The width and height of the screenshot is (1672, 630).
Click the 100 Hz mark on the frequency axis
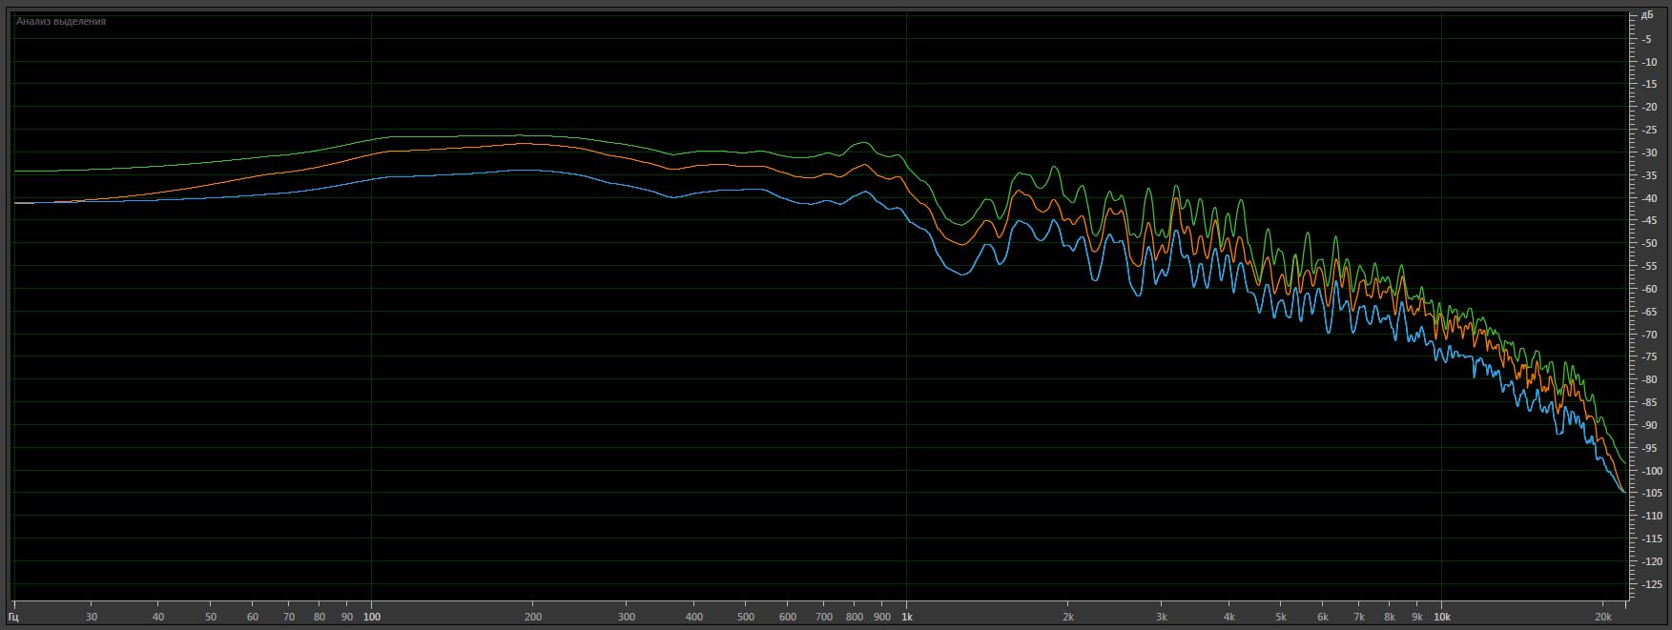coord(372,617)
